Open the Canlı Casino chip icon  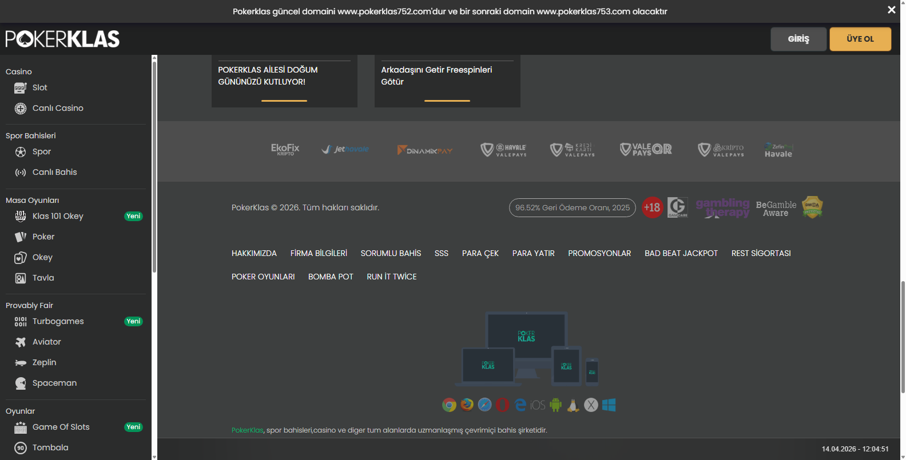point(21,108)
